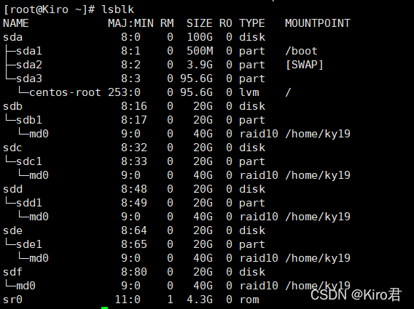The height and width of the screenshot is (309, 414).
Task: Select the 100G size value
Action: pyautogui.click(x=200, y=37)
